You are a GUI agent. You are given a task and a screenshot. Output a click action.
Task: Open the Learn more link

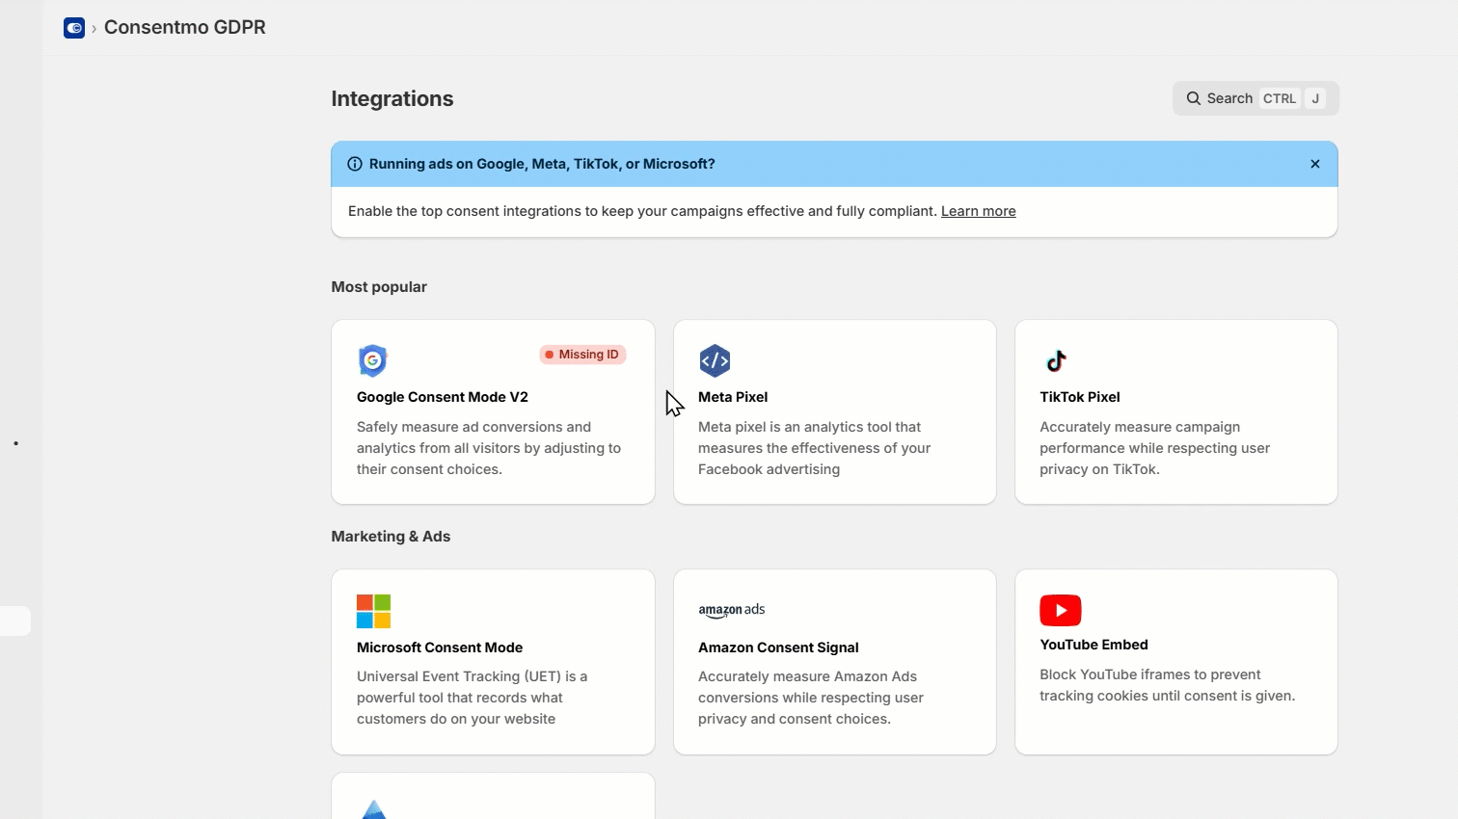pyautogui.click(x=978, y=211)
